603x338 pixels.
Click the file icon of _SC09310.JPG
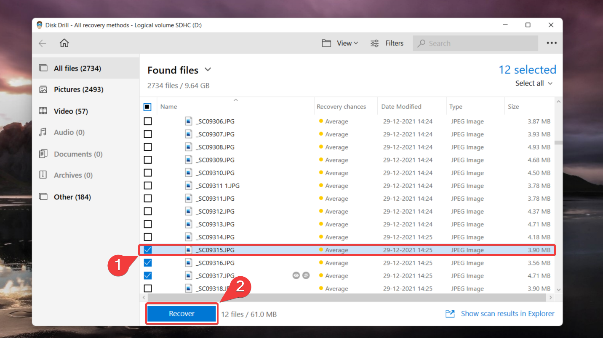click(x=189, y=173)
